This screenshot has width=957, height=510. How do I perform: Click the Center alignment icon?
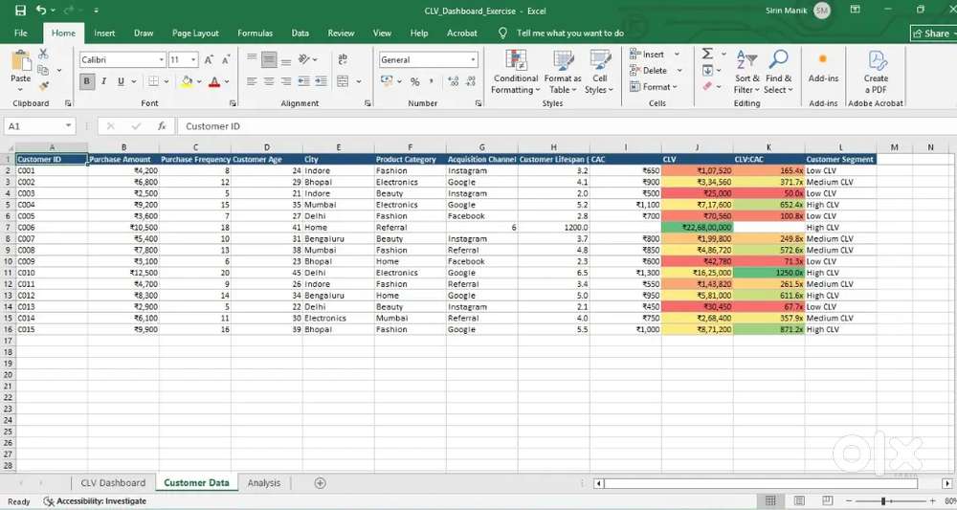coord(269,81)
